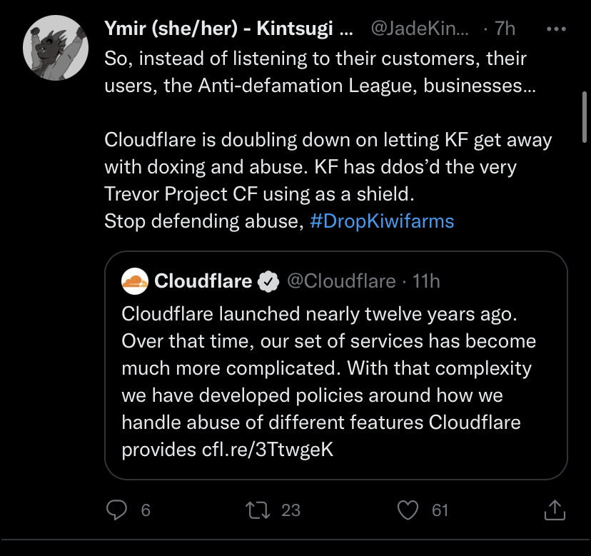Click the retweet count 23
The image size is (591, 556).
[291, 510]
